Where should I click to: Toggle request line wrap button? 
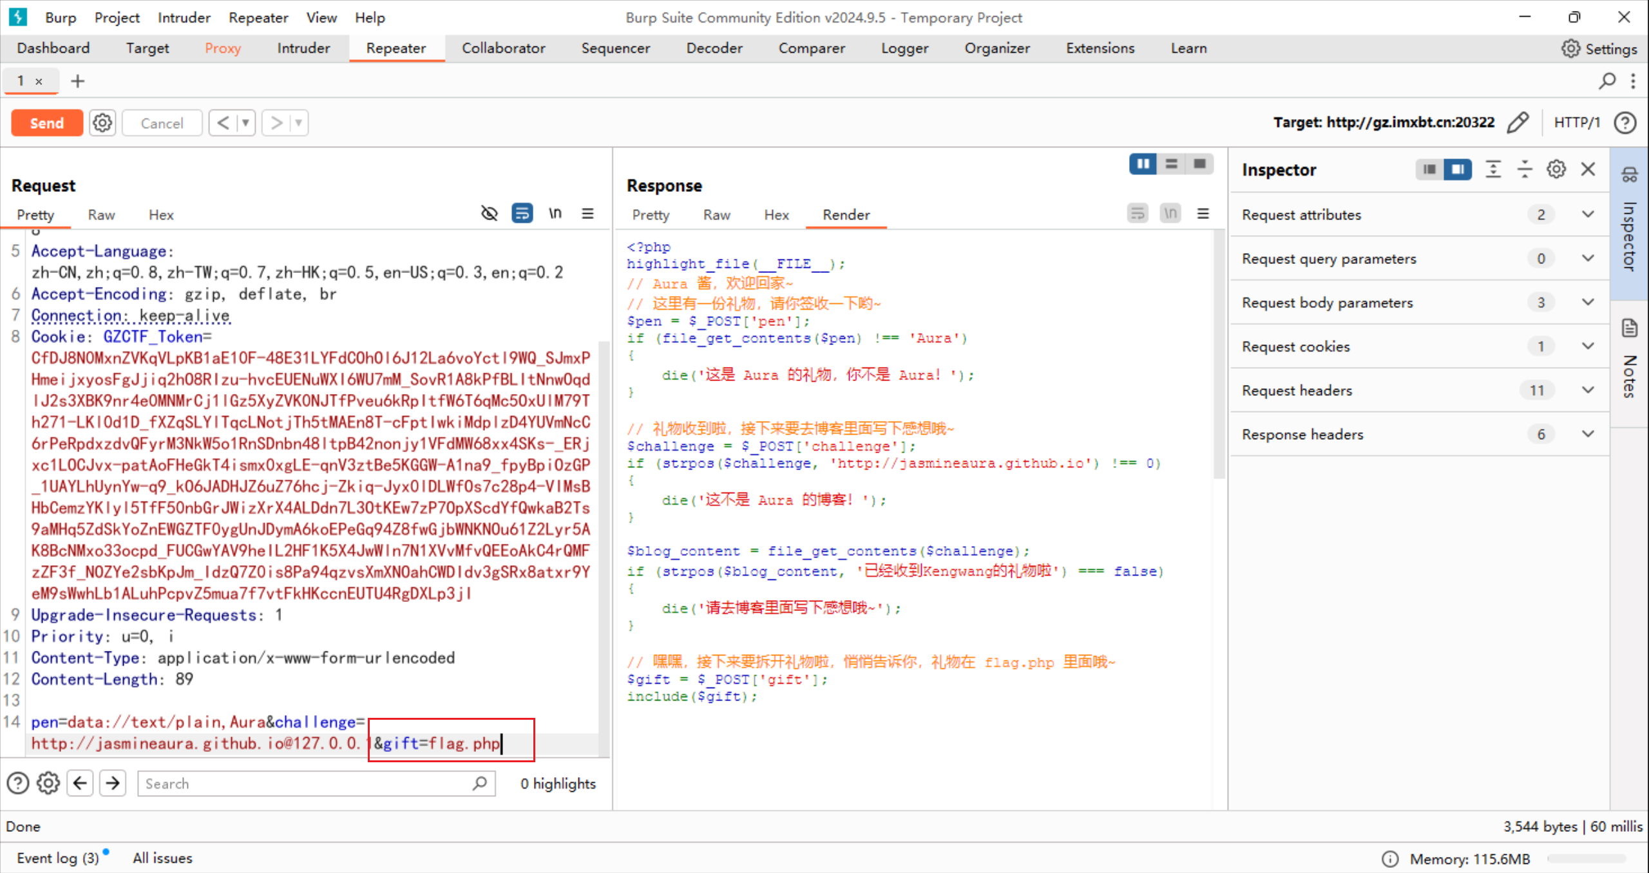(x=522, y=213)
